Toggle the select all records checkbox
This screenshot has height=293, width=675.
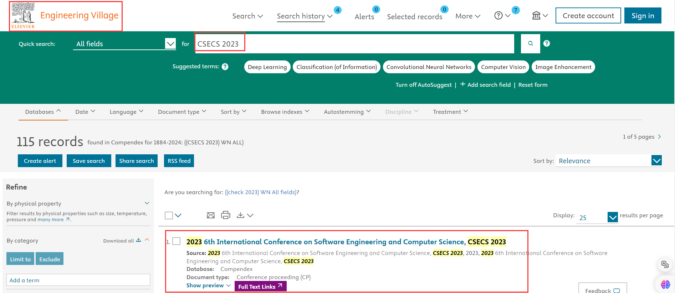169,215
